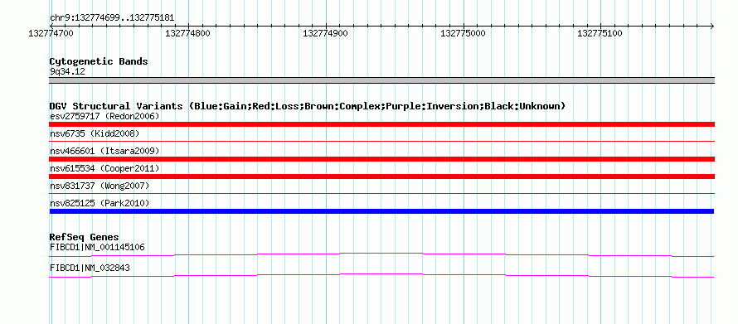Screen dimensions: 738x324
Task: Select the thick red esv2759717 variant bar
Action: (381, 124)
